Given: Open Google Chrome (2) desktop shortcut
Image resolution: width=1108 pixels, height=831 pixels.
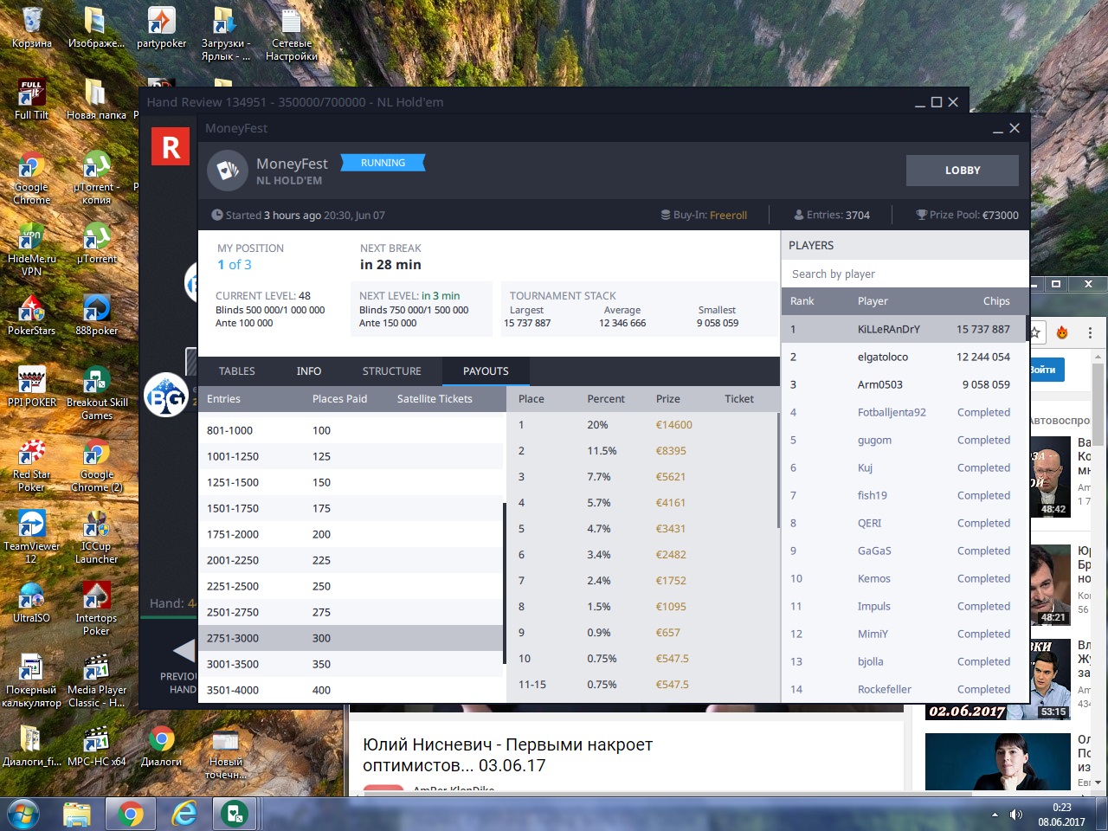Looking at the screenshot, I should 96,465.
